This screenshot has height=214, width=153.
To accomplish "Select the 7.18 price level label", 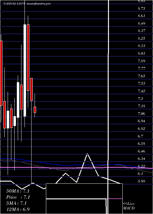I will click(x=141, y=106).
